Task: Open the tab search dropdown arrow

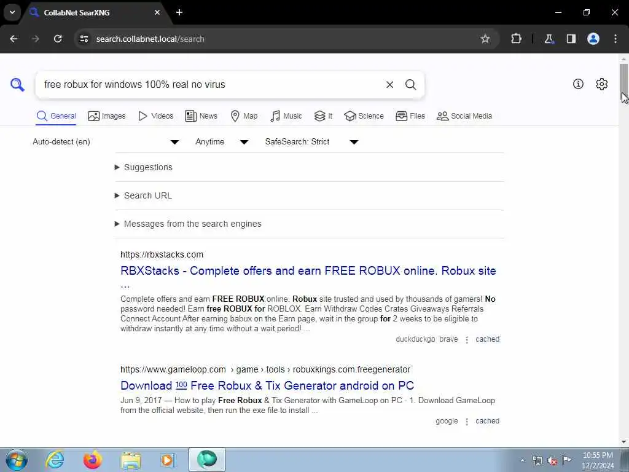Action: point(12,12)
